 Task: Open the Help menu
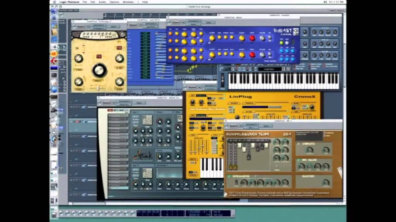[x=145, y=2]
